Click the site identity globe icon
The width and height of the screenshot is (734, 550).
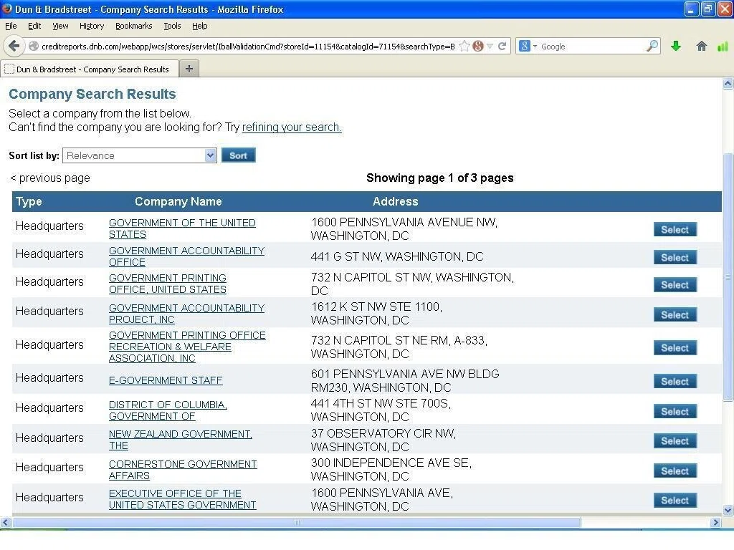coord(34,47)
